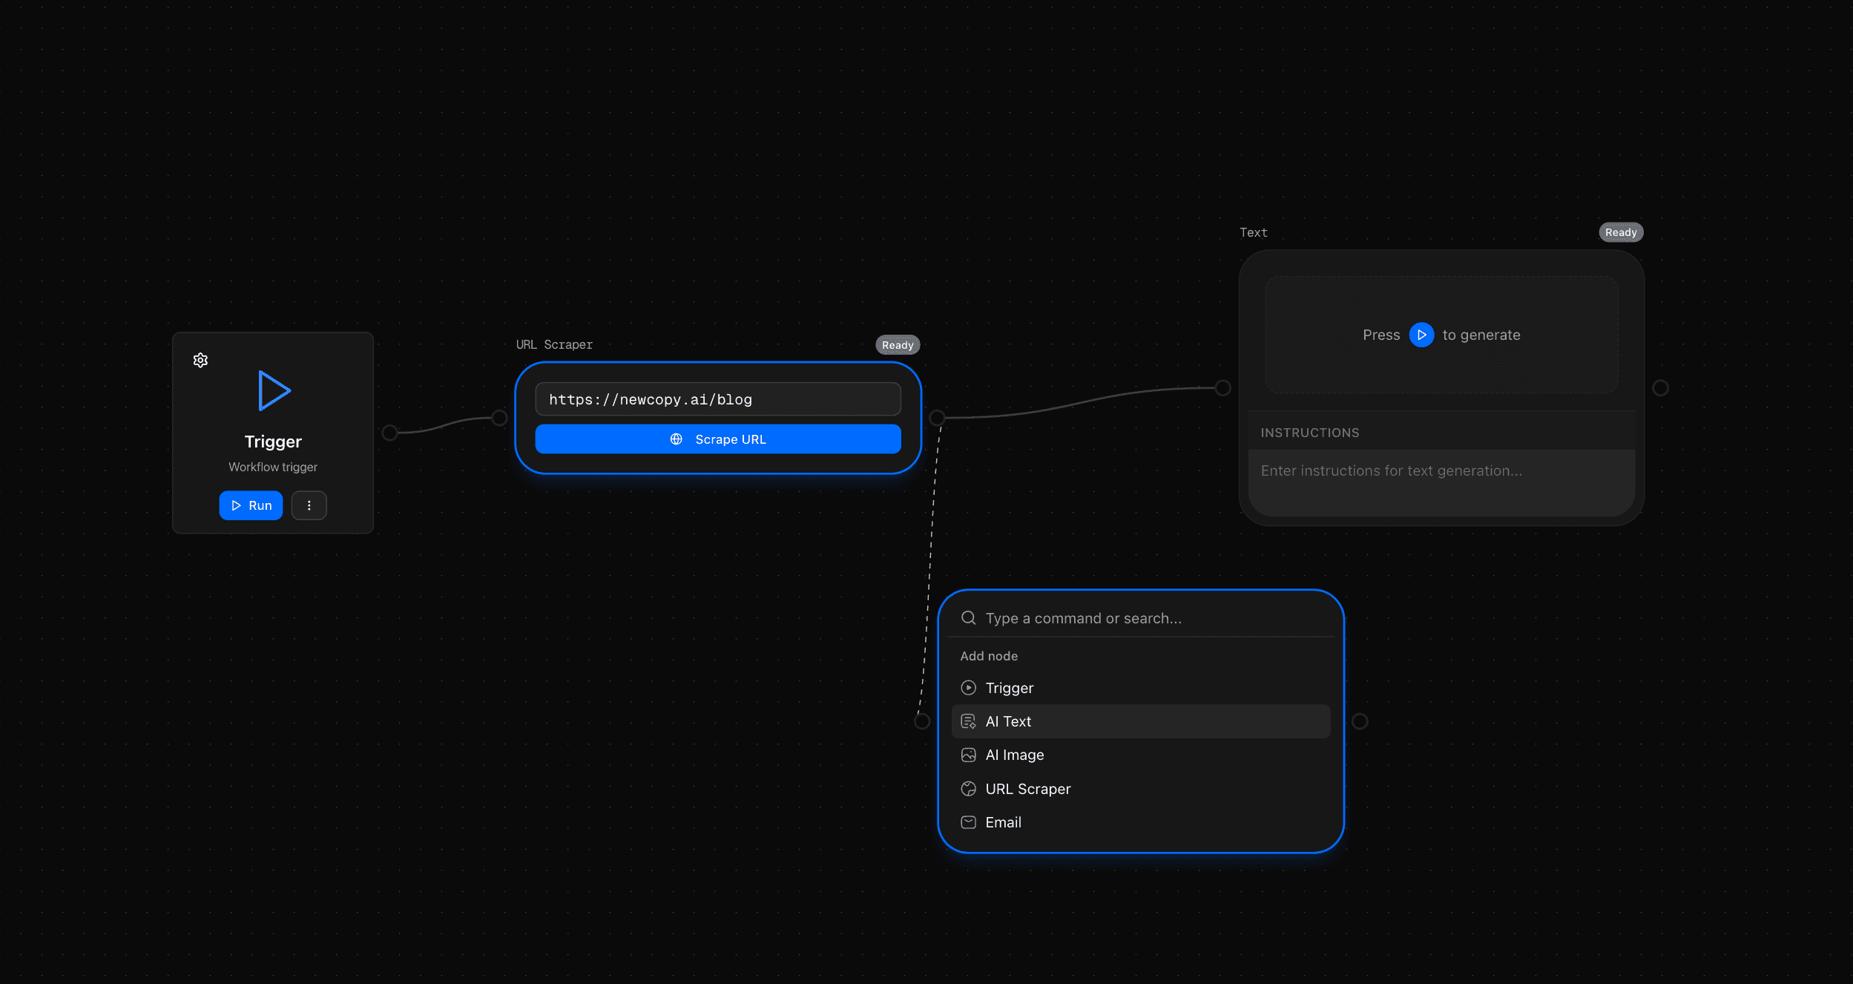Click the Scrape URL button
Image resolution: width=1853 pixels, height=984 pixels.
click(x=718, y=439)
